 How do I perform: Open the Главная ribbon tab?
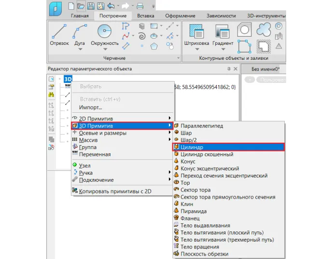coord(80,16)
